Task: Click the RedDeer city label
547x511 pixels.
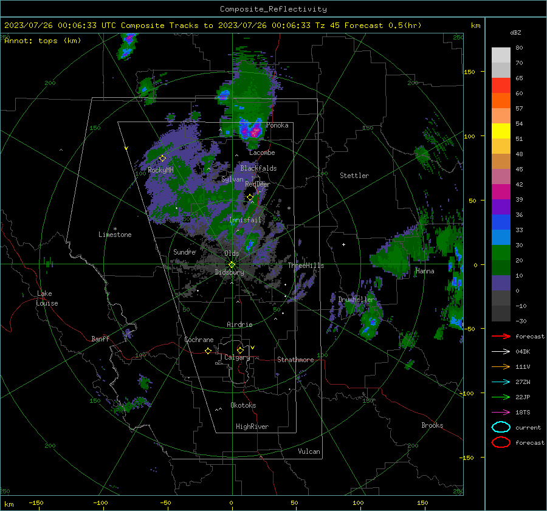Action: 258,184
